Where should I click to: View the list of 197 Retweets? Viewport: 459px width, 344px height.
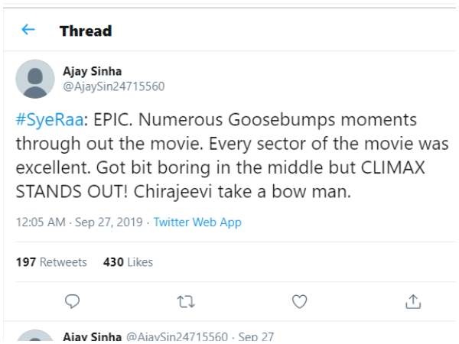[x=51, y=262]
